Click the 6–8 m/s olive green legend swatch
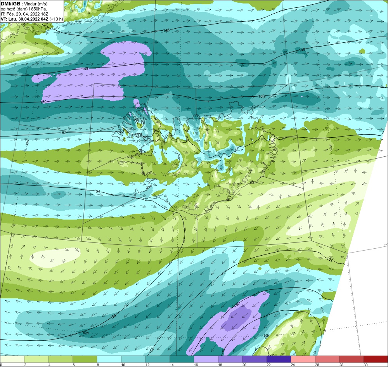The image size is (388, 367). (85, 359)
